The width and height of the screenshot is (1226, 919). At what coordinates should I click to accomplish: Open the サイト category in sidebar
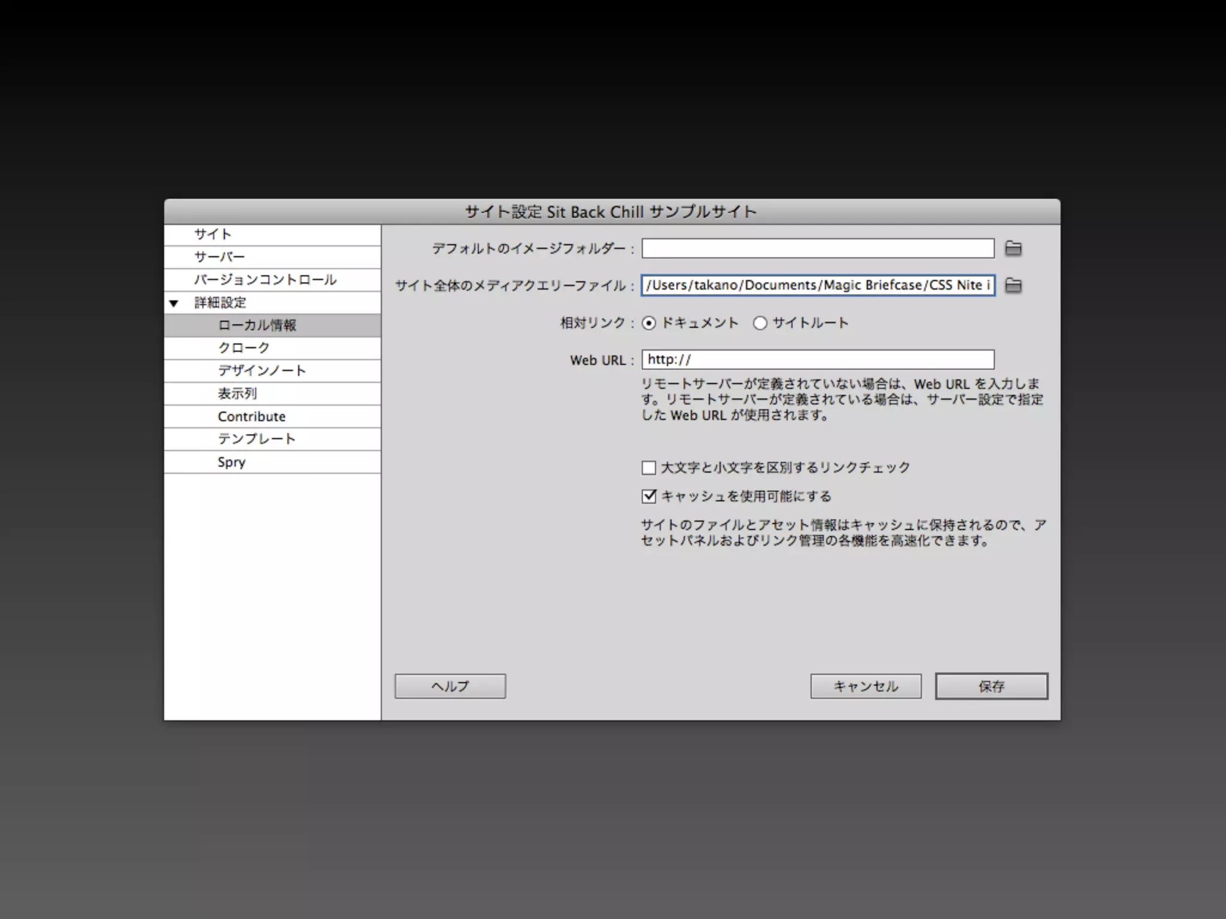point(213,235)
